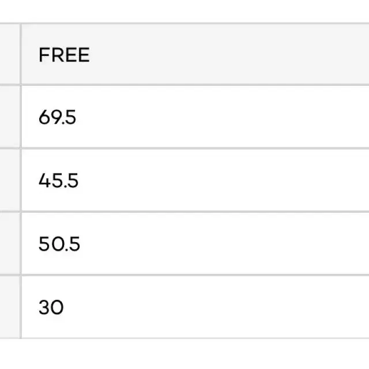Click the border line below FREE header
The image size is (369, 369).
[x=184, y=85]
